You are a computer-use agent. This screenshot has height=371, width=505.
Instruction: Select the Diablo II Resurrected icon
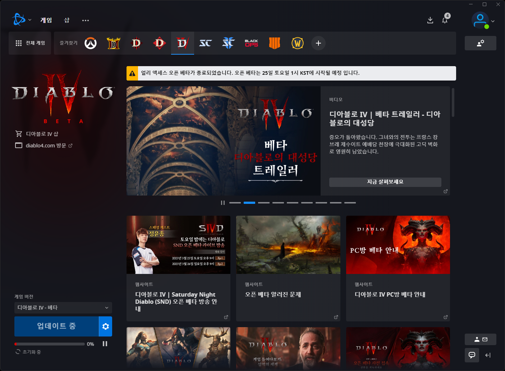(114, 43)
